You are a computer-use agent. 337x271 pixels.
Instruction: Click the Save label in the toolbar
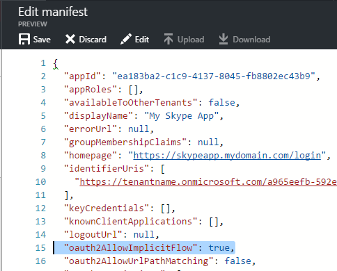click(x=42, y=40)
